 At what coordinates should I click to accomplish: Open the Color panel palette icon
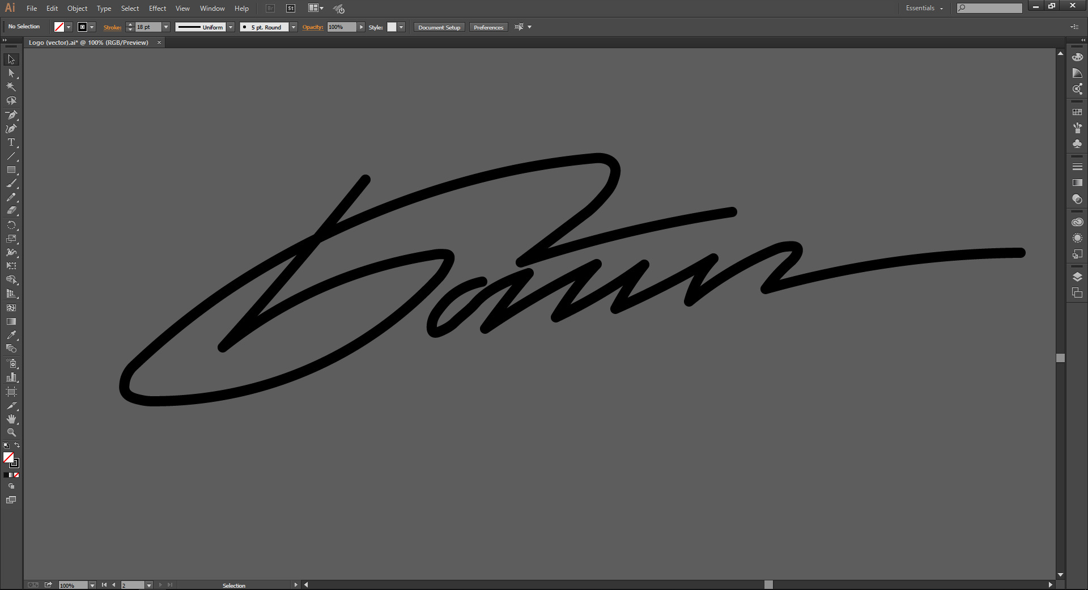pyautogui.click(x=1077, y=57)
